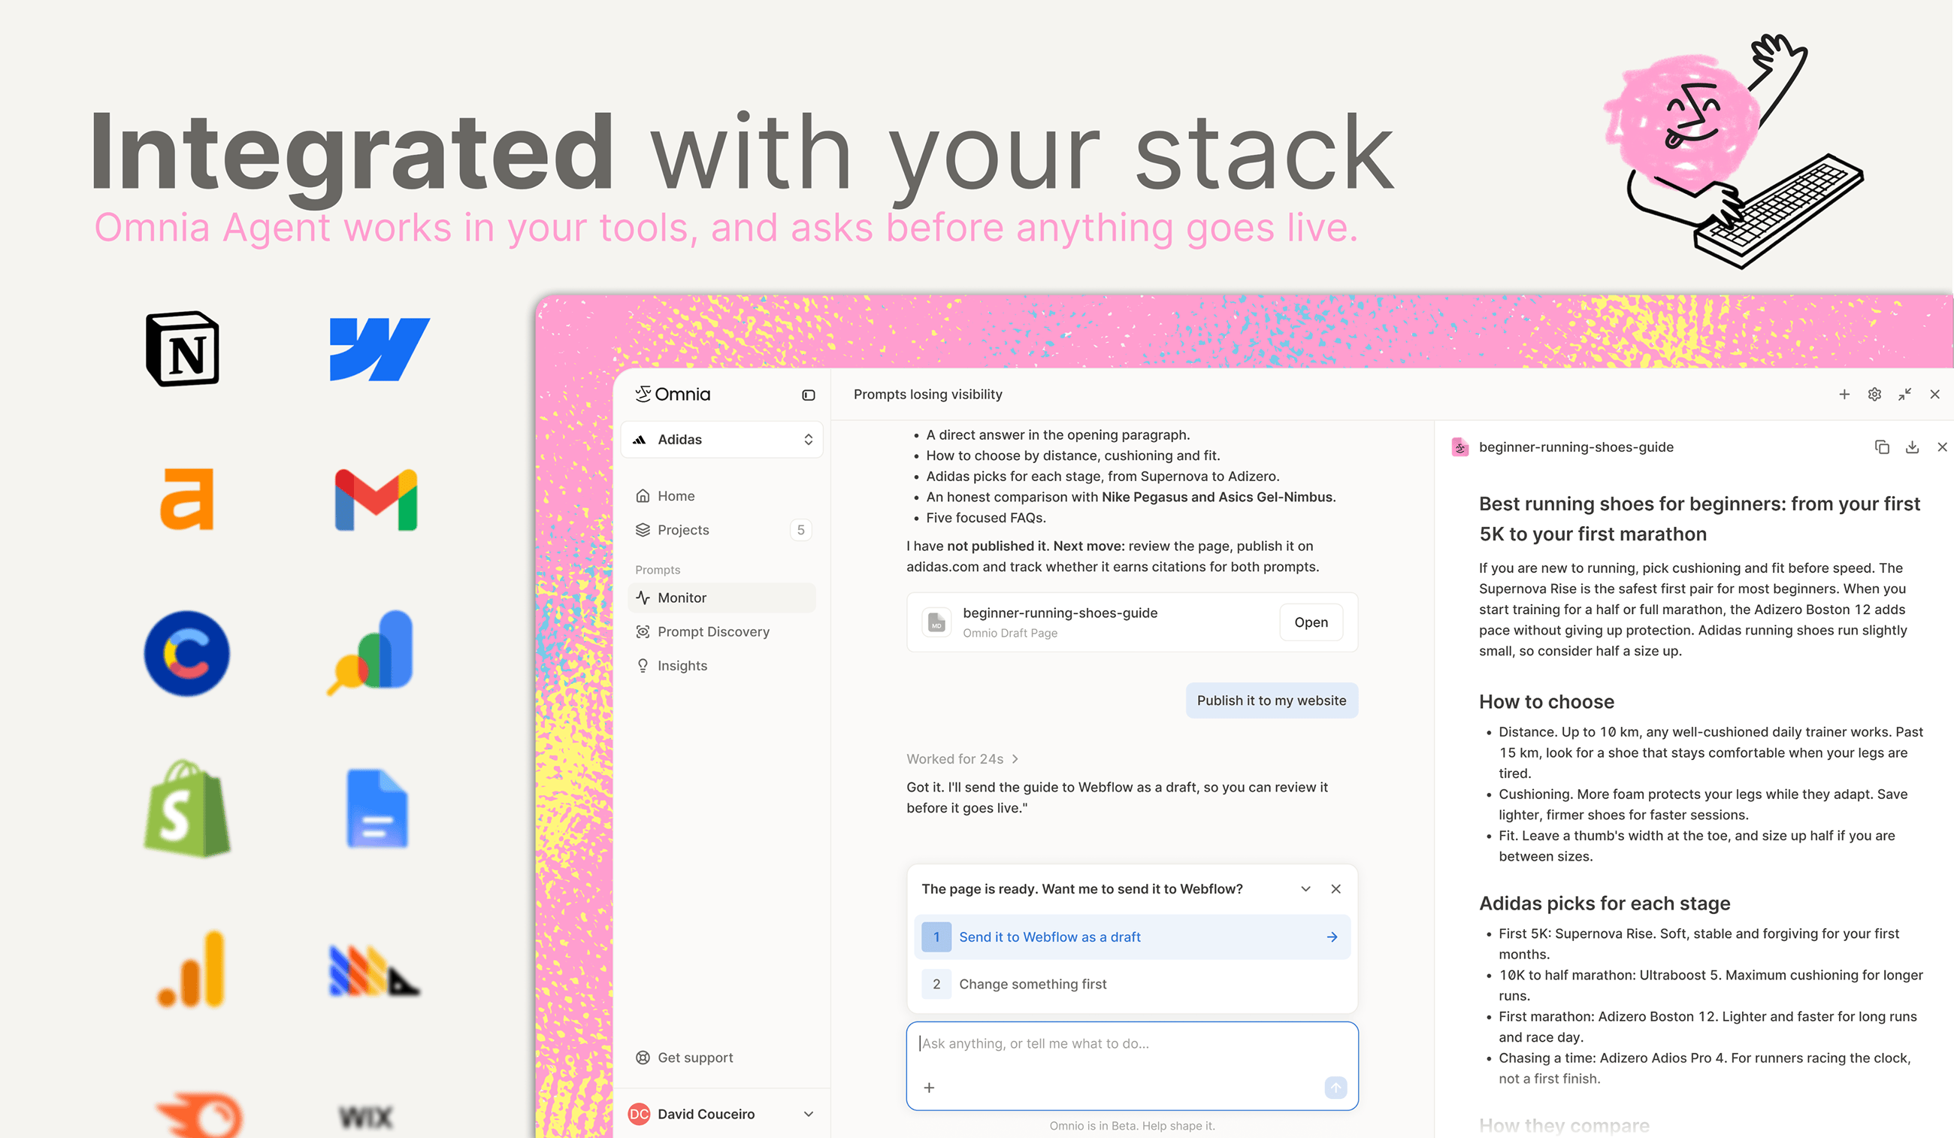1954x1138 pixels.
Task: Dismiss the 'page is ready' question card
Action: [1335, 889]
